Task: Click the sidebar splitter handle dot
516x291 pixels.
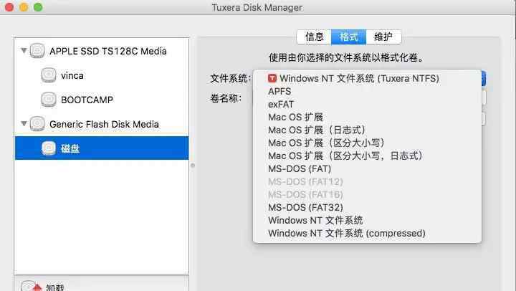Action: pyautogui.click(x=192, y=166)
